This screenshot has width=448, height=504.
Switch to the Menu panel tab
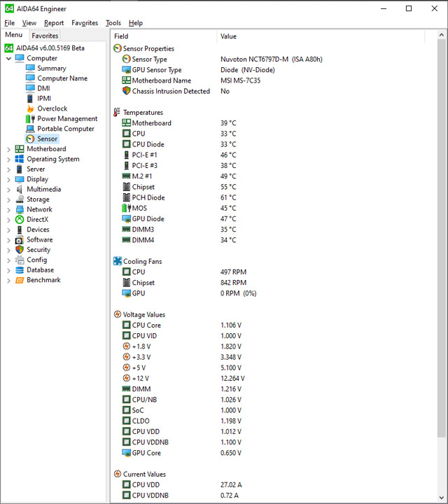14,35
